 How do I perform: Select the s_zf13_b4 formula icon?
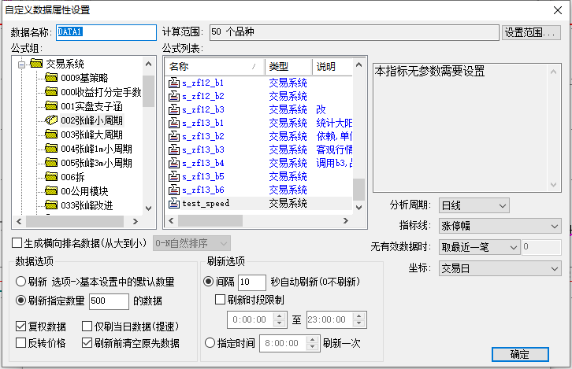pyautogui.click(x=174, y=163)
